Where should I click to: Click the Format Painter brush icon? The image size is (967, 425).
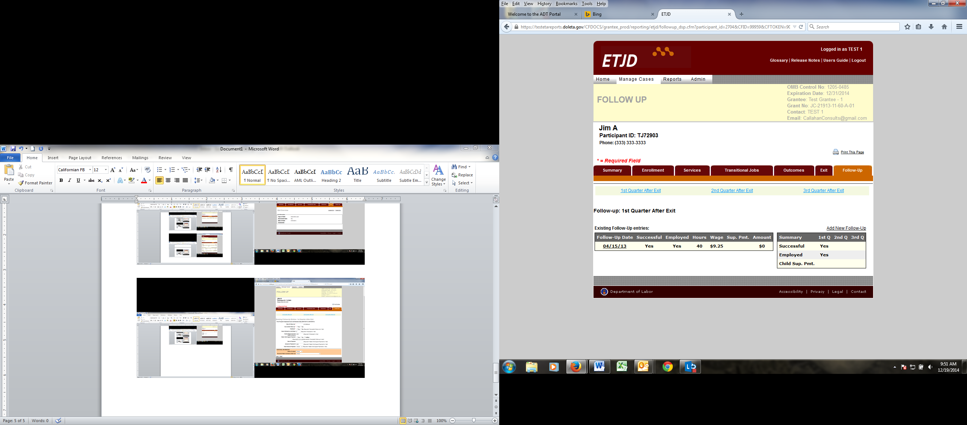pos(21,183)
